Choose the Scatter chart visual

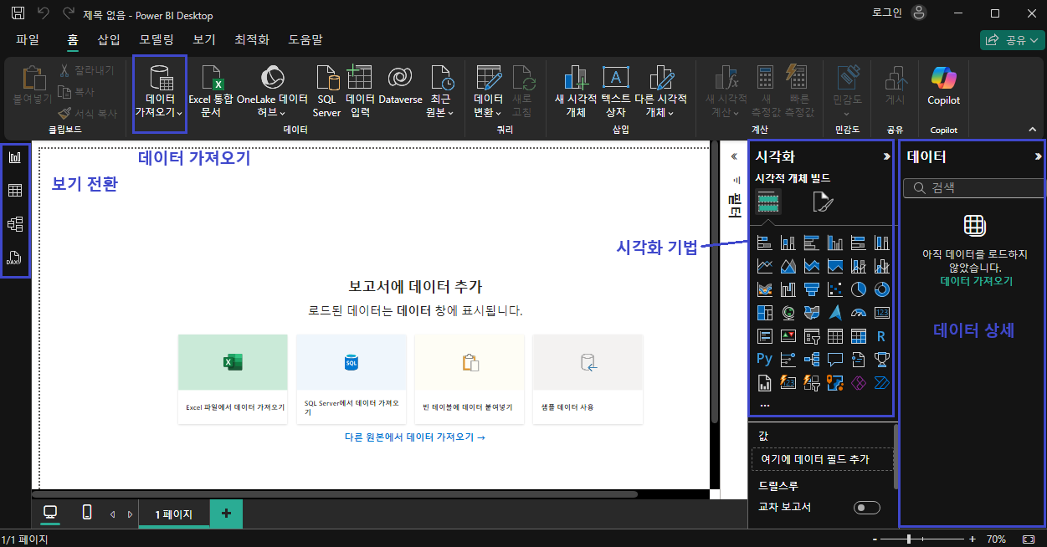coord(834,289)
